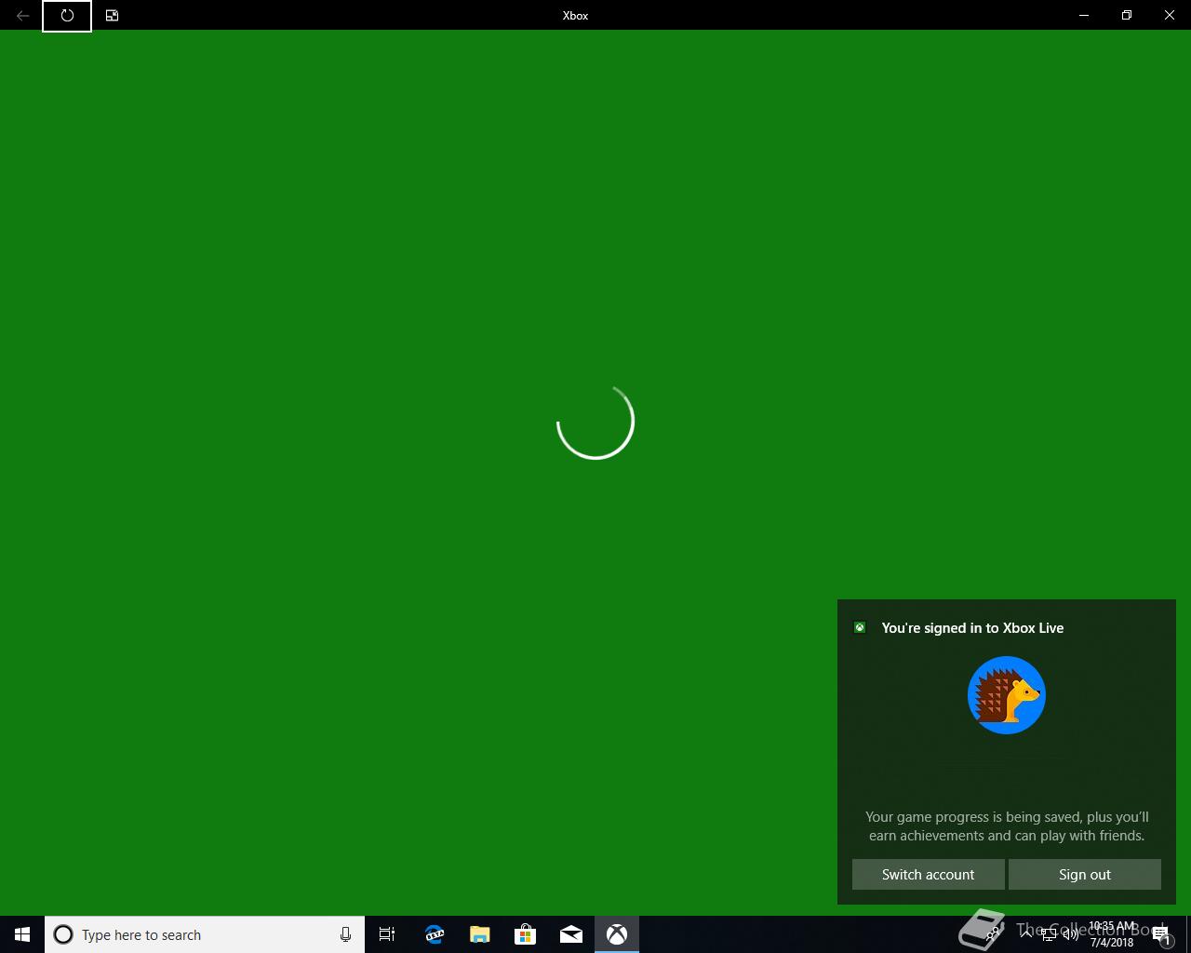Go back with the title bar arrow
This screenshot has height=953, width=1191.
tap(22, 16)
